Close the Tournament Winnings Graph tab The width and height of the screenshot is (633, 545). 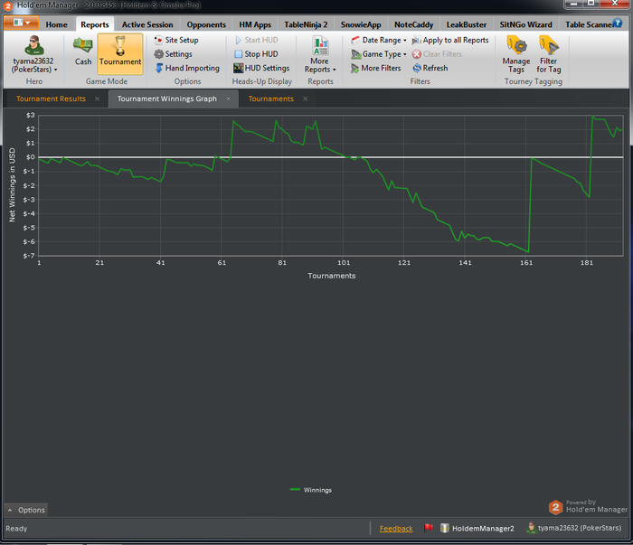229,99
